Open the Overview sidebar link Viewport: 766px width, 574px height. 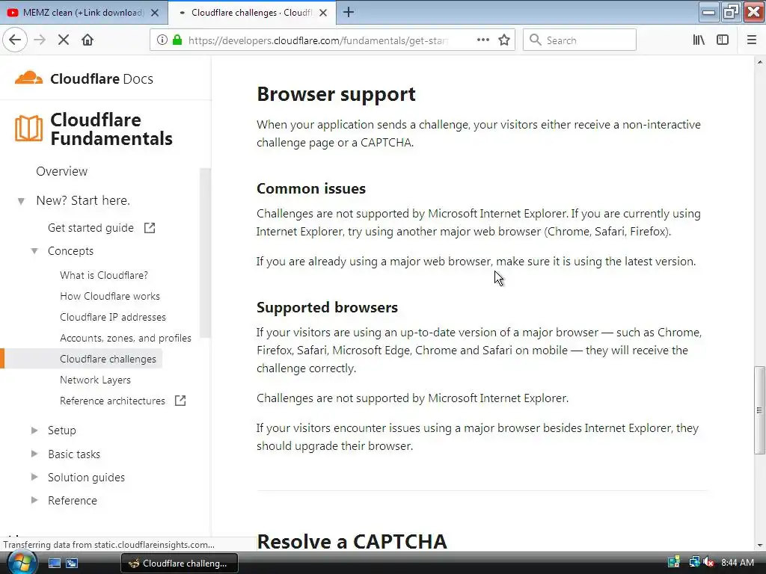point(61,171)
